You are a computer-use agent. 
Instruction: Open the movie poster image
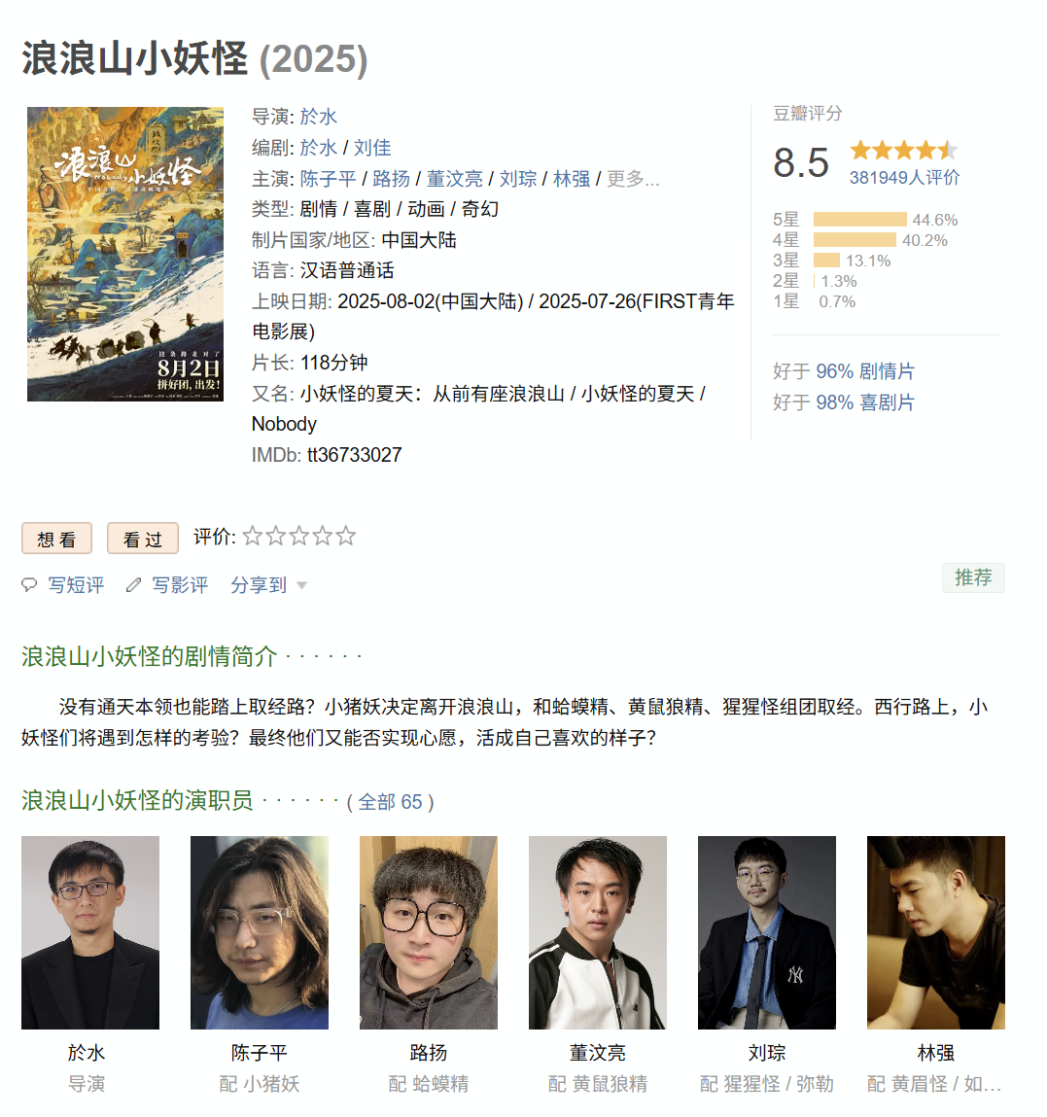(x=125, y=255)
